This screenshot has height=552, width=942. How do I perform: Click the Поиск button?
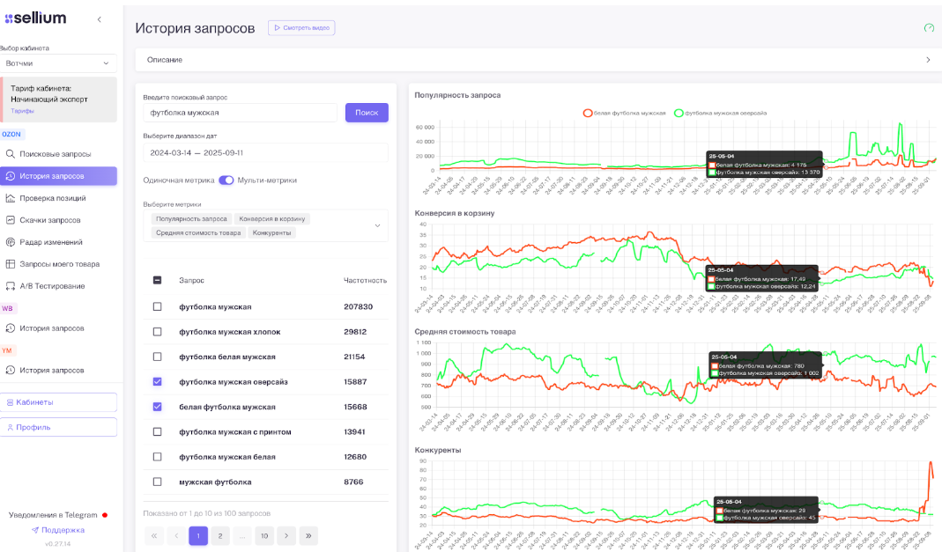click(x=367, y=113)
